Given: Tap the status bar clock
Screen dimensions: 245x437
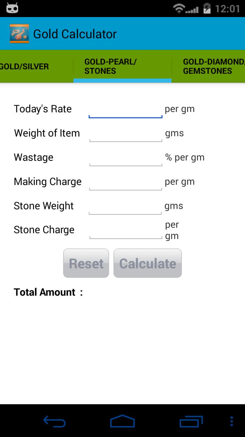Looking at the screenshot, I should (228, 9).
